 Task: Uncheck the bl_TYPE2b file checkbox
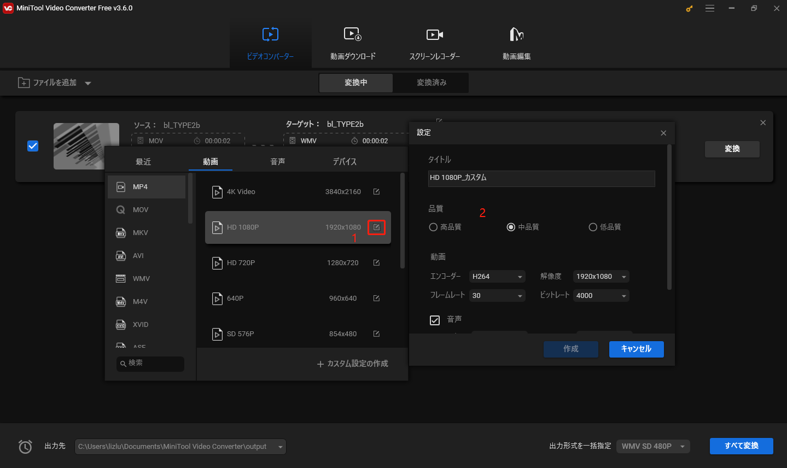pyautogui.click(x=33, y=146)
